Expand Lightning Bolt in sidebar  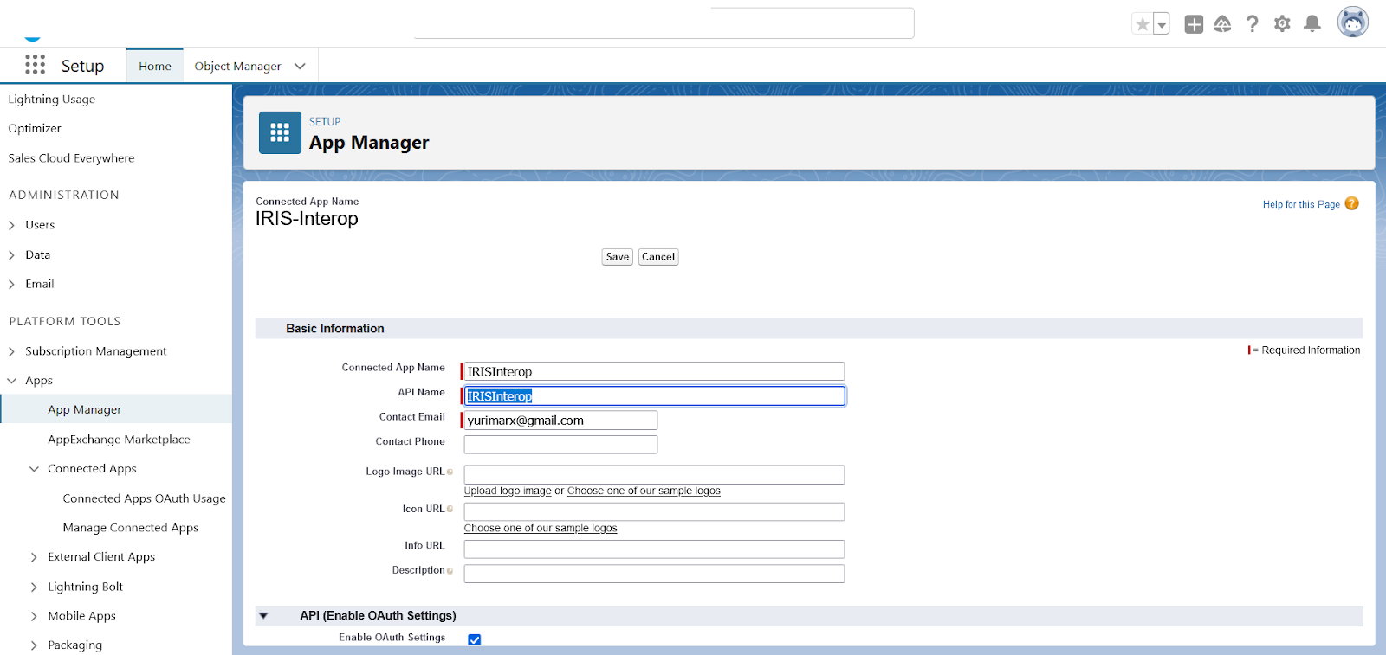pos(34,587)
